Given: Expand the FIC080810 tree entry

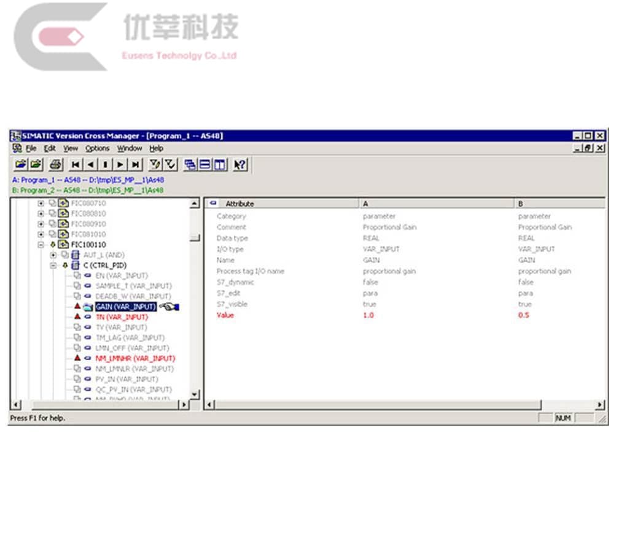Looking at the screenshot, I should [x=41, y=213].
